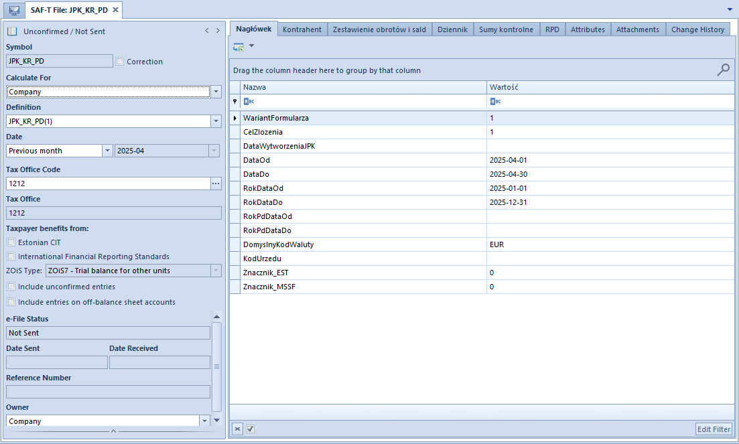Open the 2025-04 period dropdown
This screenshot has height=444, width=739.
tap(214, 151)
